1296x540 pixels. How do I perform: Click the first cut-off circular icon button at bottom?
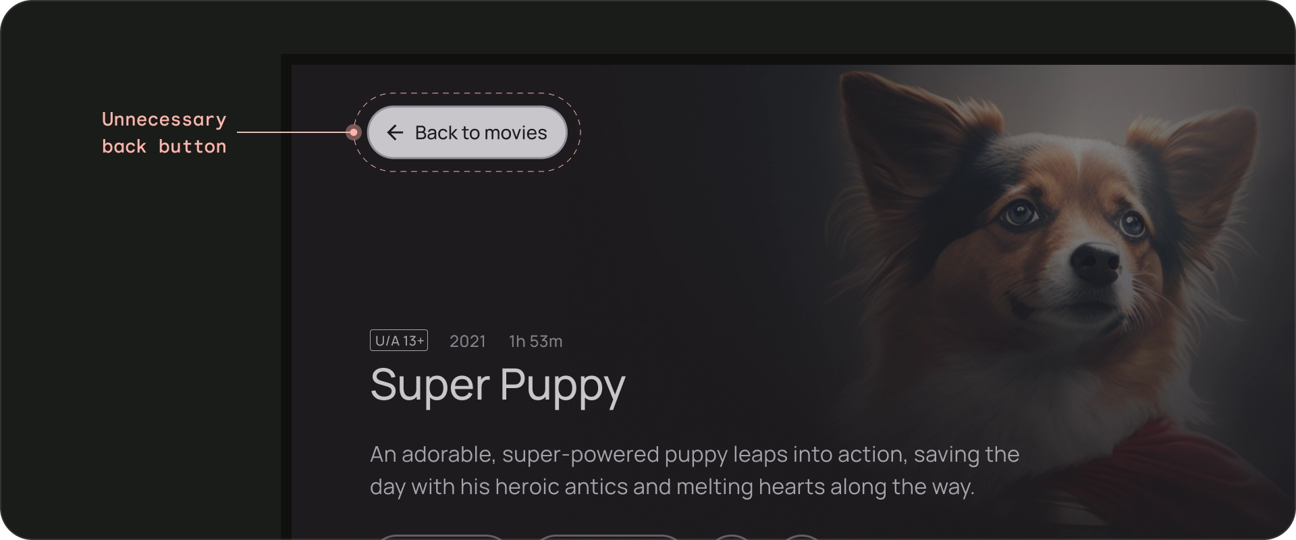click(x=731, y=537)
